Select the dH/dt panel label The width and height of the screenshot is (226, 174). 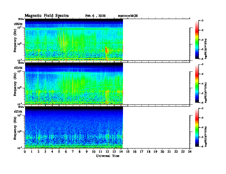(18, 24)
